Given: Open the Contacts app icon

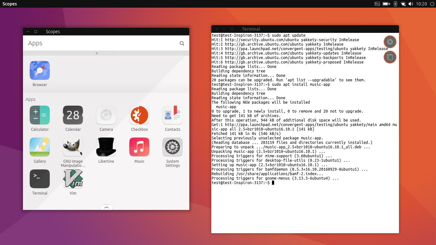Looking at the screenshot, I should [172, 115].
